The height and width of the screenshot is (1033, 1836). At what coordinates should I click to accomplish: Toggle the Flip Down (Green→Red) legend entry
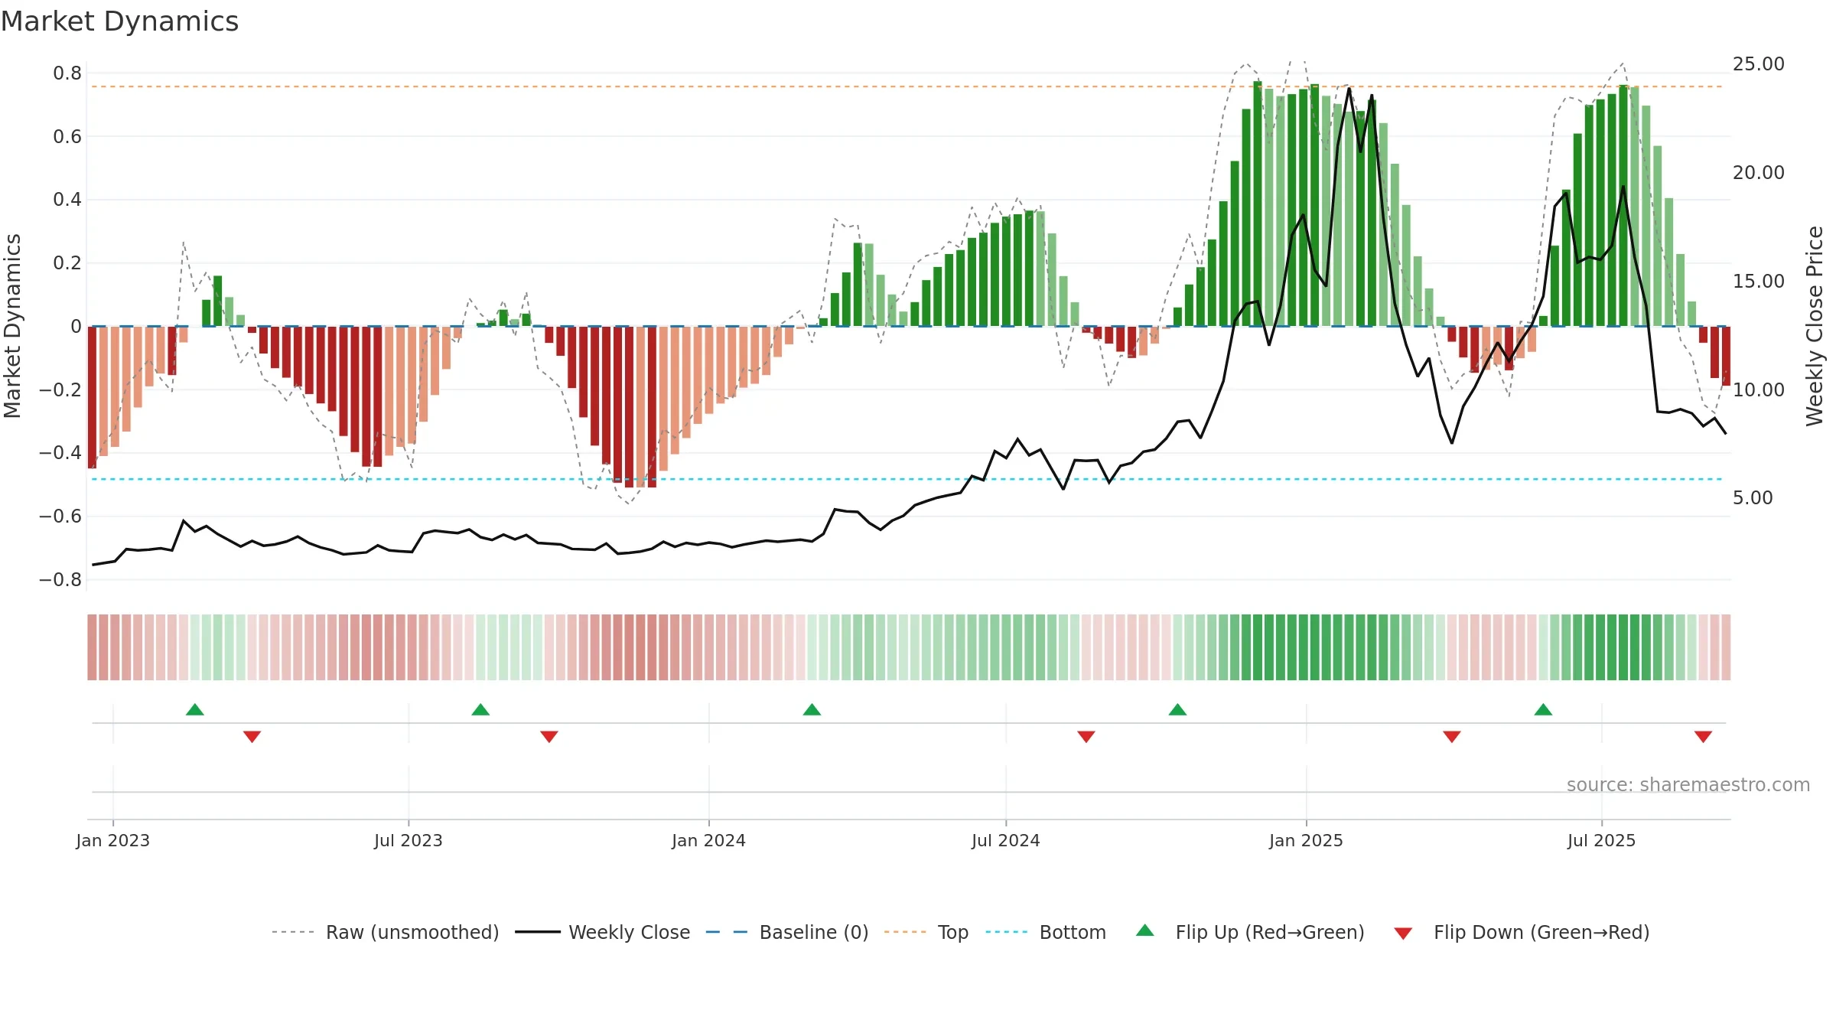(1522, 932)
